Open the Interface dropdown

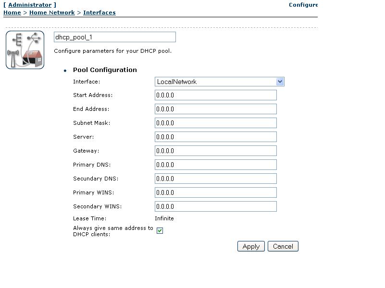point(219,82)
